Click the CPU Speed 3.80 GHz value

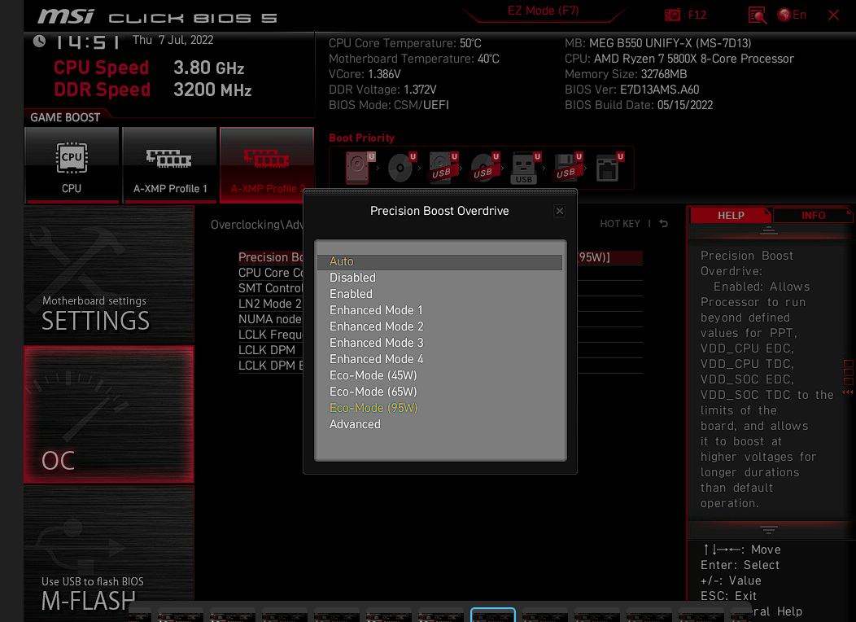208,68
